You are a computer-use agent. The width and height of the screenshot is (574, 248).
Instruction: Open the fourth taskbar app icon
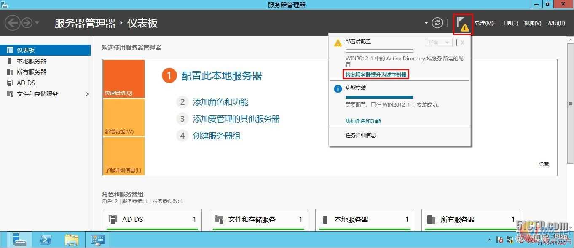click(98, 240)
